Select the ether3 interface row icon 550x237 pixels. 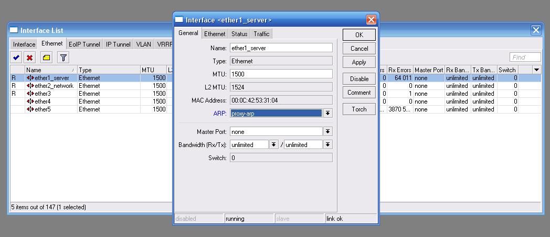pyautogui.click(x=30, y=94)
